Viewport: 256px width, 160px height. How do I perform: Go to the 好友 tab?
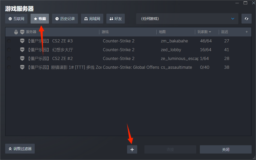coord(115,19)
